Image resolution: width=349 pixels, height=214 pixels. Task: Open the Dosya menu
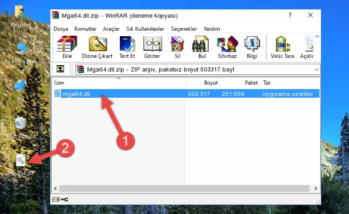[x=61, y=29]
